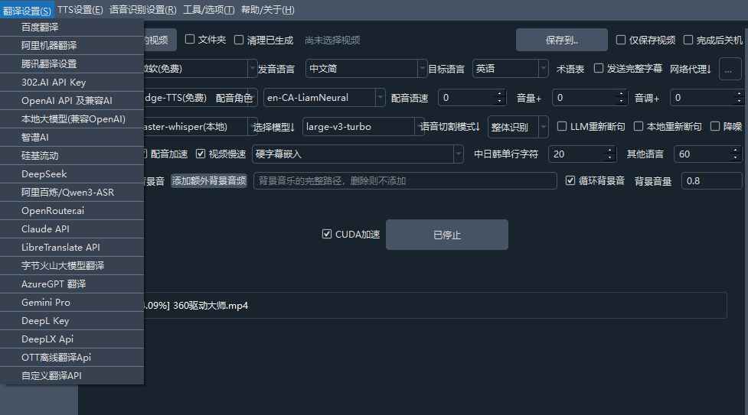Enable the 文件夹 checkbox
This screenshot has height=415, width=748.
[191, 40]
